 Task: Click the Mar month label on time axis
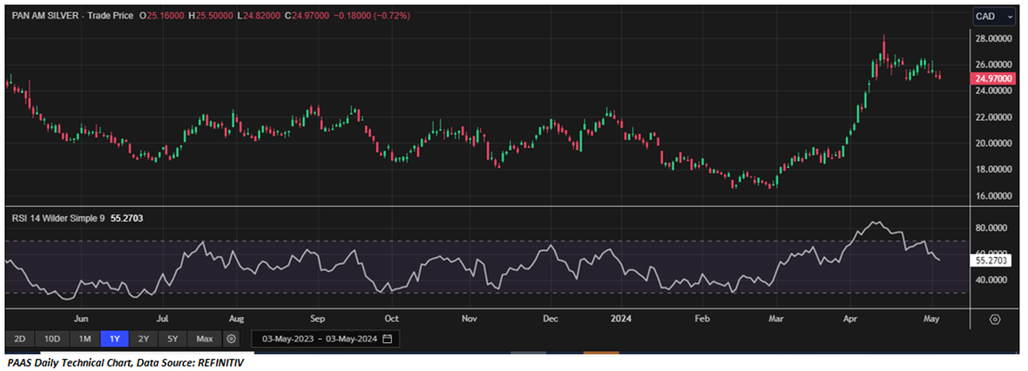click(x=775, y=320)
